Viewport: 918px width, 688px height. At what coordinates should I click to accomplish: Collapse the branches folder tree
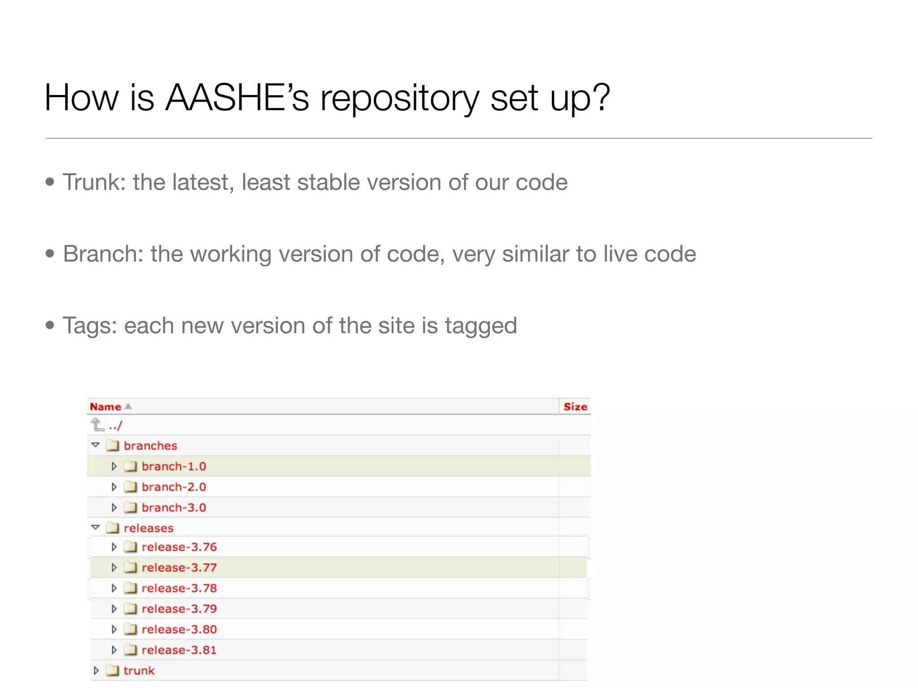point(95,445)
